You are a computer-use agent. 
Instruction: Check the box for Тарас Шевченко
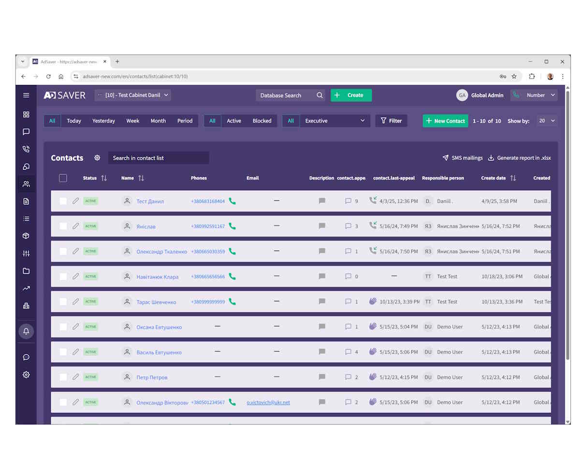[x=63, y=302]
